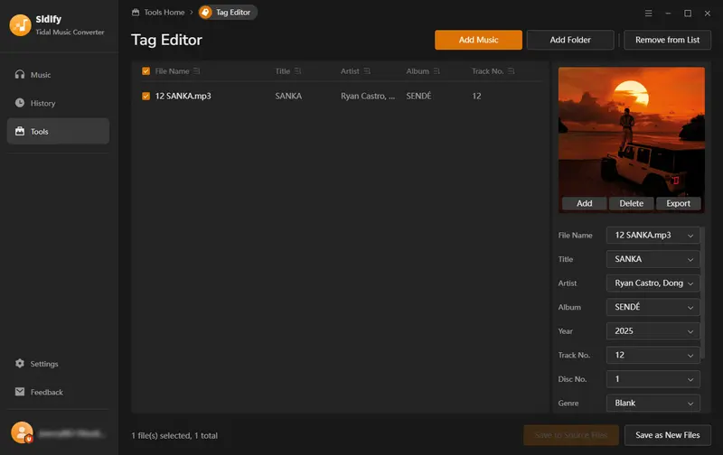The width and height of the screenshot is (723, 455).
Task: Open the Settings gear icon
Action: pyautogui.click(x=19, y=363)
